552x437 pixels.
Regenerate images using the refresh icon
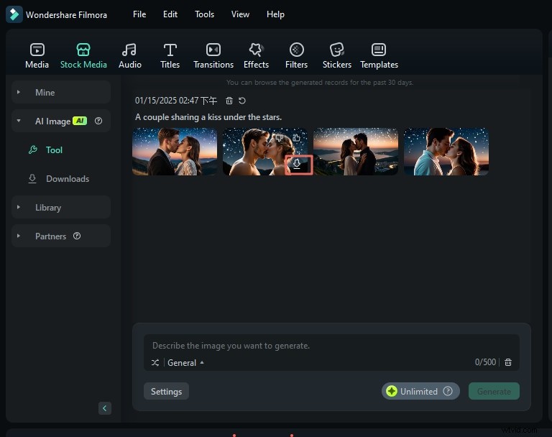pyautogui.click(x=242, y=101)
